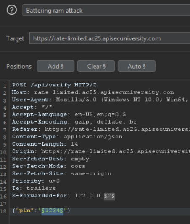Click the Origin header line

click(101, 151)
